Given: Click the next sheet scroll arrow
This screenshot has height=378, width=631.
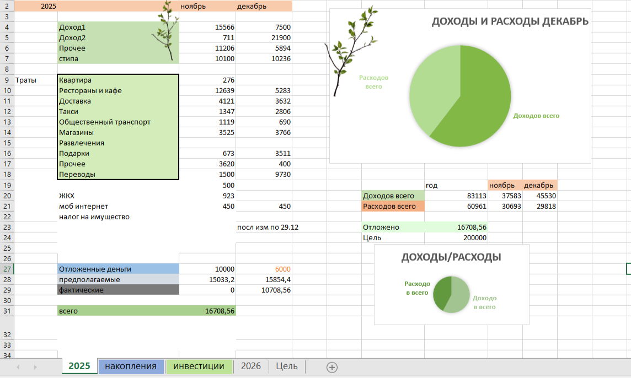Looking at the screenshot, I should click(35, 367).
